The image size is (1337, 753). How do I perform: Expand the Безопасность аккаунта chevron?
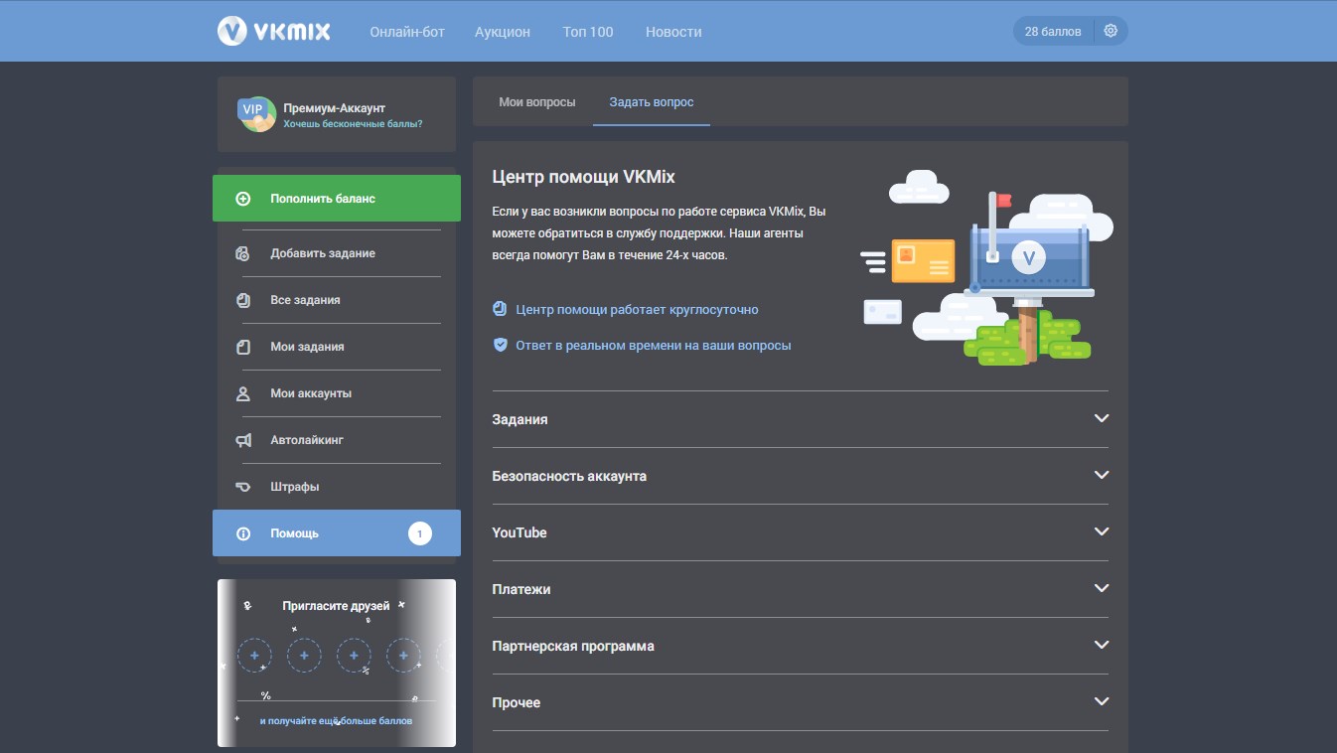pyautogui.click(x=1101, y=475)
